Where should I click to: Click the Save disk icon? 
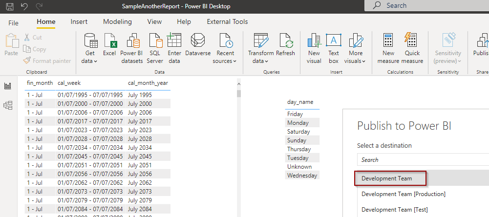10,6
